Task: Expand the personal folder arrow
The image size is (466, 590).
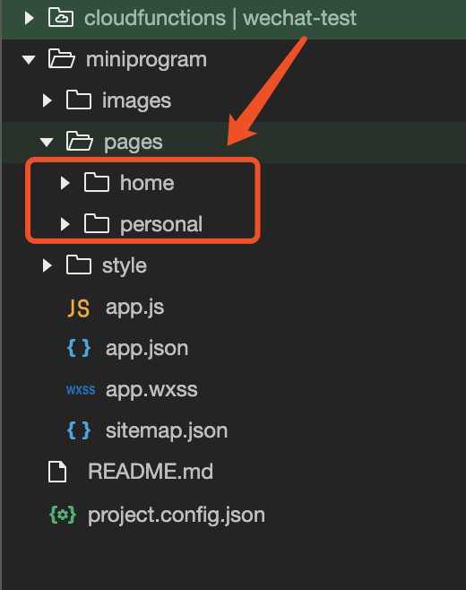Action: [x=65, y=224]
